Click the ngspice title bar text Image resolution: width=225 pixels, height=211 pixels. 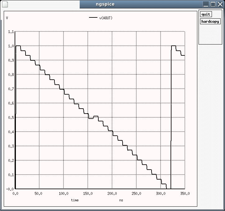pyautogui.click(x=105, y=4)
